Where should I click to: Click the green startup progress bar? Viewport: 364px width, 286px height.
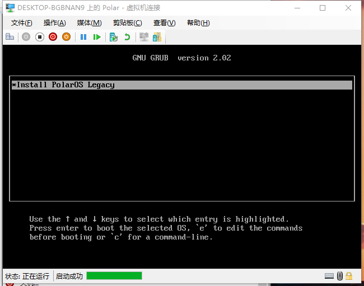(x=114, y=276)
